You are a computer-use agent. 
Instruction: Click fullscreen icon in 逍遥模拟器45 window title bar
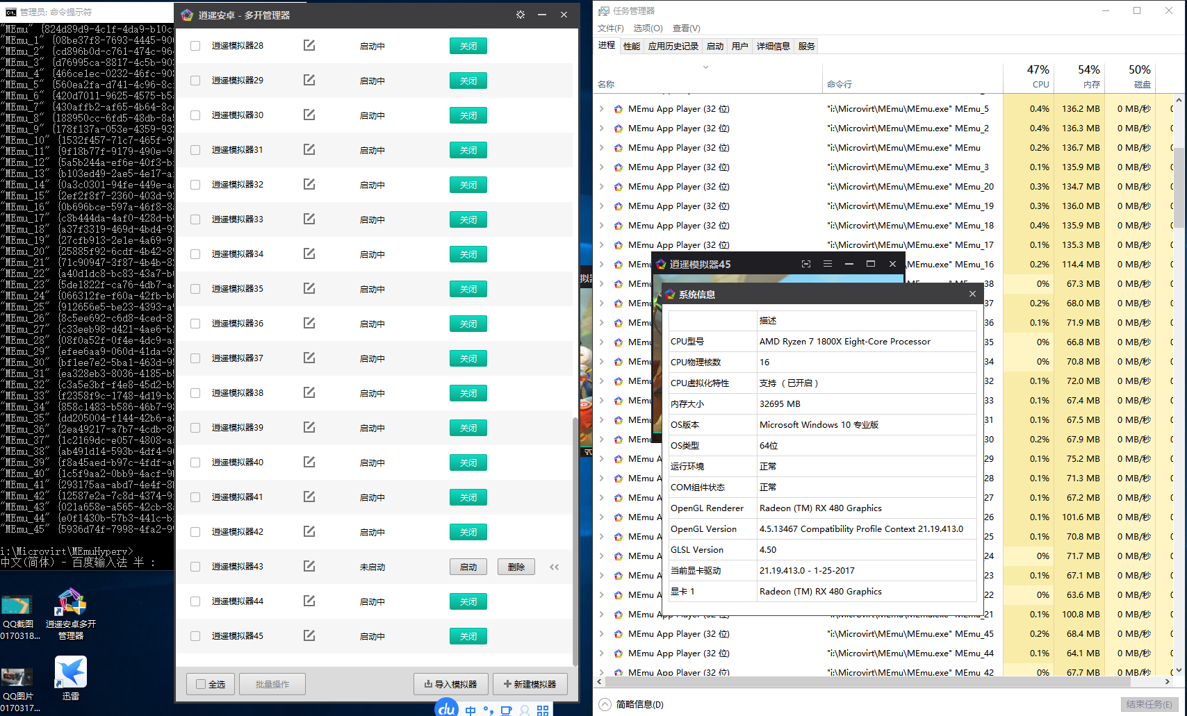[x=806, y=264]
